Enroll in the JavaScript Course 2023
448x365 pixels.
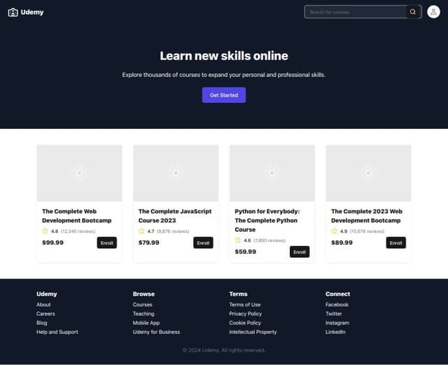(203, 243)
